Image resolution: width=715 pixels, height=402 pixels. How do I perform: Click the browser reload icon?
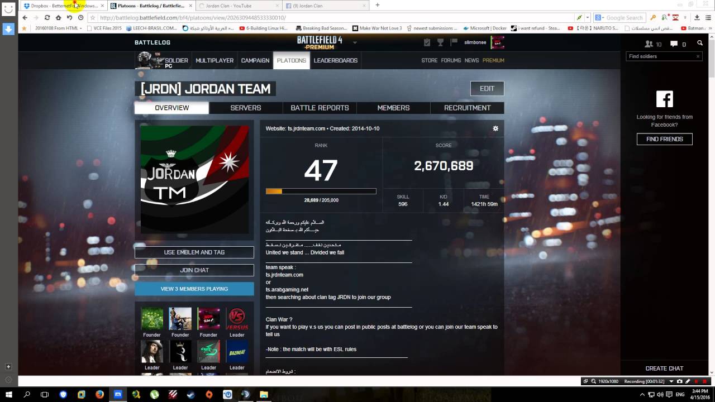[47, 18]
